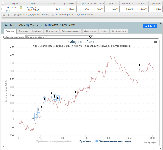The image size is (163, 150).
Task: Click the 13.2% total ROI value
Action: 130,9
